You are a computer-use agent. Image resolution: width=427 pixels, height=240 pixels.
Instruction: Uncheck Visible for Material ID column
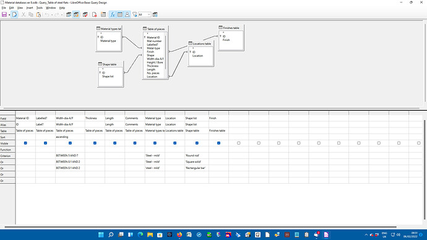pos(25,143)
